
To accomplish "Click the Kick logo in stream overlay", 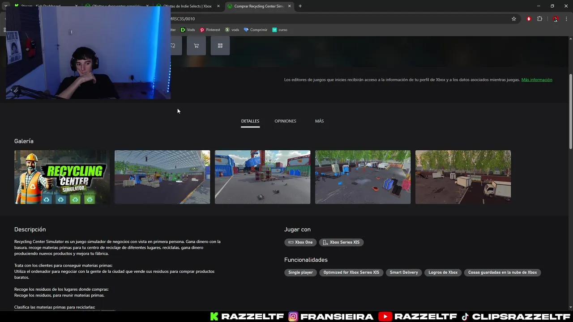I will point(214,317).
